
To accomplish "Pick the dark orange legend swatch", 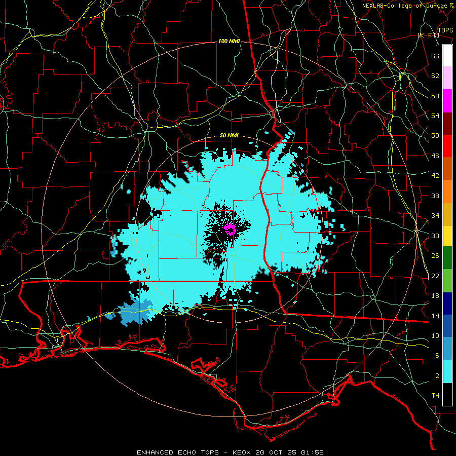I will point(447,169).
